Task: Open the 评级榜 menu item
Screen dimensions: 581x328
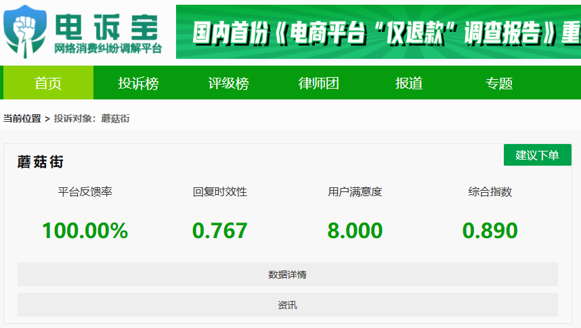Action: coord(228,83)
